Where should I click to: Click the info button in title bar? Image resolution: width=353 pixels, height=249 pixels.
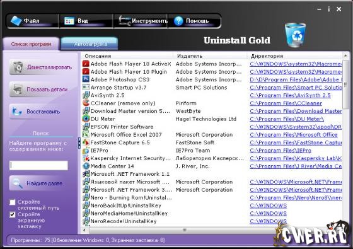[x=329, y=9]
